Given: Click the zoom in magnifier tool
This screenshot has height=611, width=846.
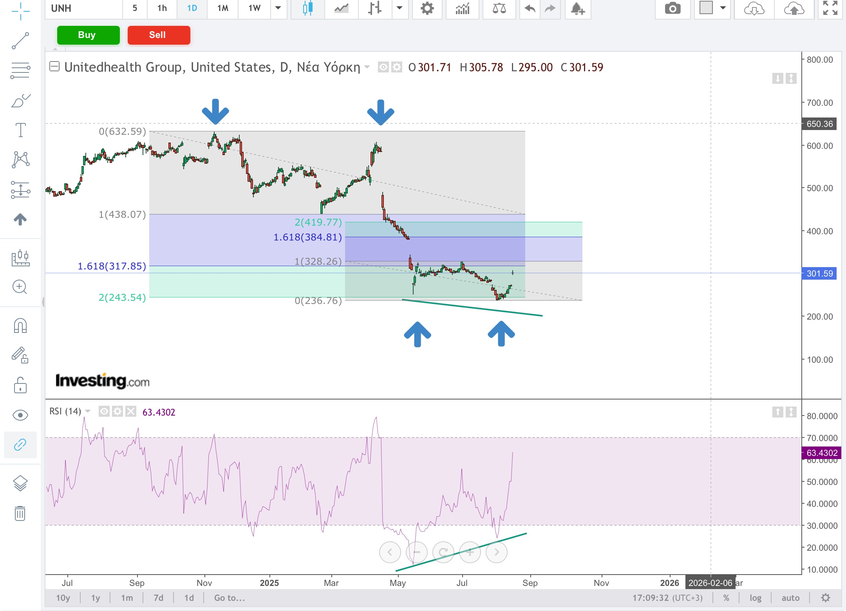Looking at the screenshot, I should coord(20,287).
